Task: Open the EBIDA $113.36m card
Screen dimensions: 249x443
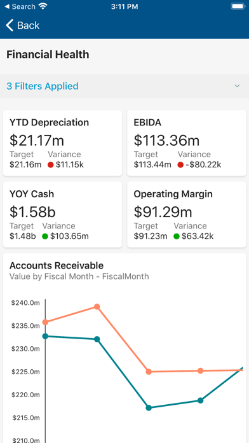Action: coord(187,143)
